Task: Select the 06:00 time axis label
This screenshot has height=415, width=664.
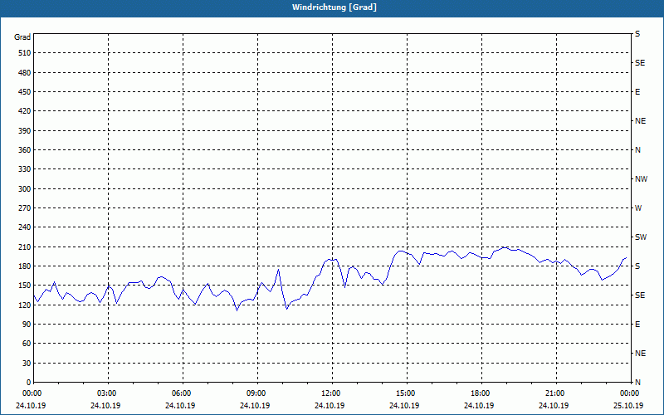Action: pos(183,393)
